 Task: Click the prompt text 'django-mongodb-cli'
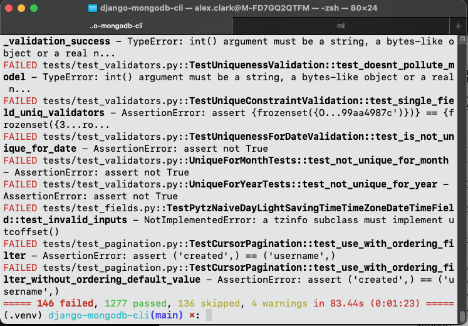click(x=99, y=315)
